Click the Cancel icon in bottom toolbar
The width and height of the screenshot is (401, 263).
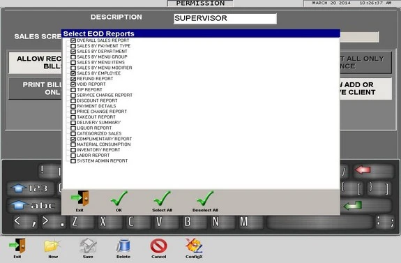158,246
